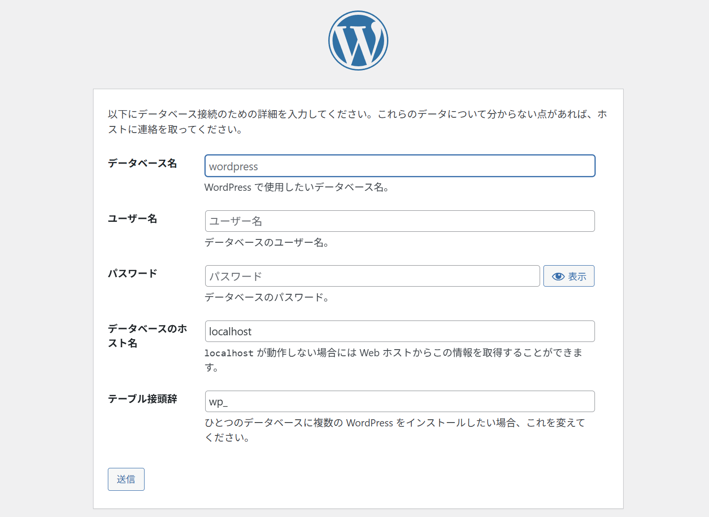This screenshot has height=517, width=709.
Task: Click the テーブル接頭辞 label
Action: (142, 399)
